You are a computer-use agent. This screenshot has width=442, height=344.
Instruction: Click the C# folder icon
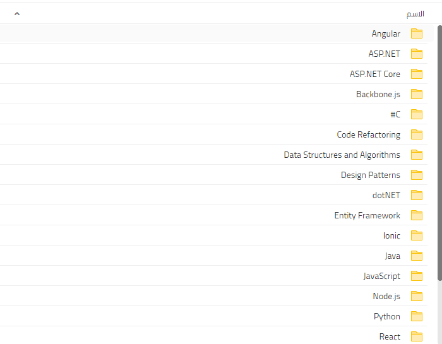417,114
